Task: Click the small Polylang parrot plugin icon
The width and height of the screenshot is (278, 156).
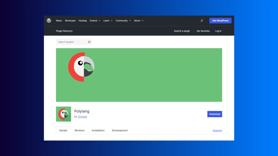Action: 64,114
